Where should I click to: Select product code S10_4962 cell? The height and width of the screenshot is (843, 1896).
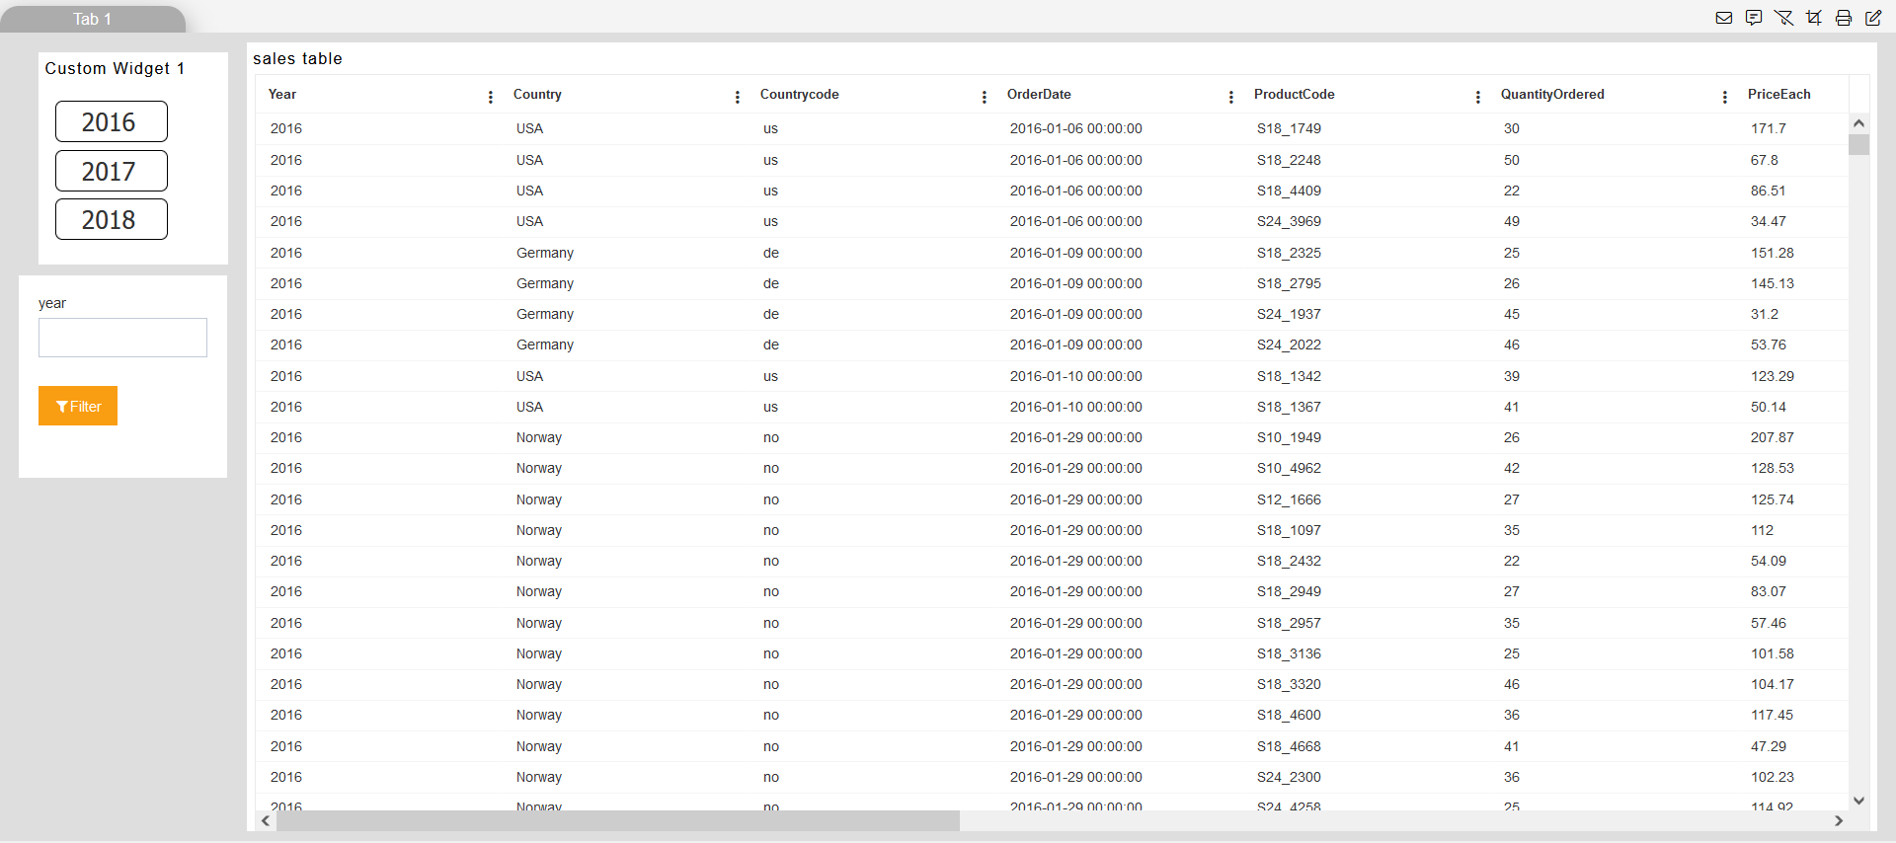(1289, 468)
